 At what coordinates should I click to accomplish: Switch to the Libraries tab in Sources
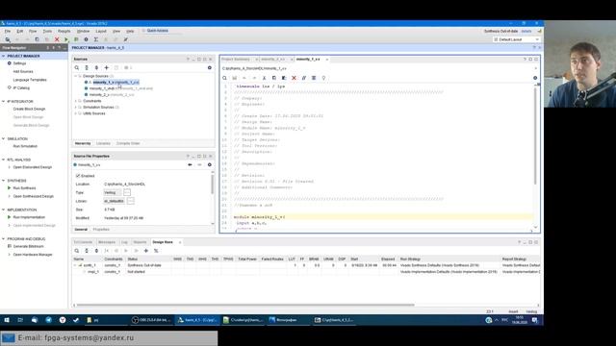[x=103, y=143]
